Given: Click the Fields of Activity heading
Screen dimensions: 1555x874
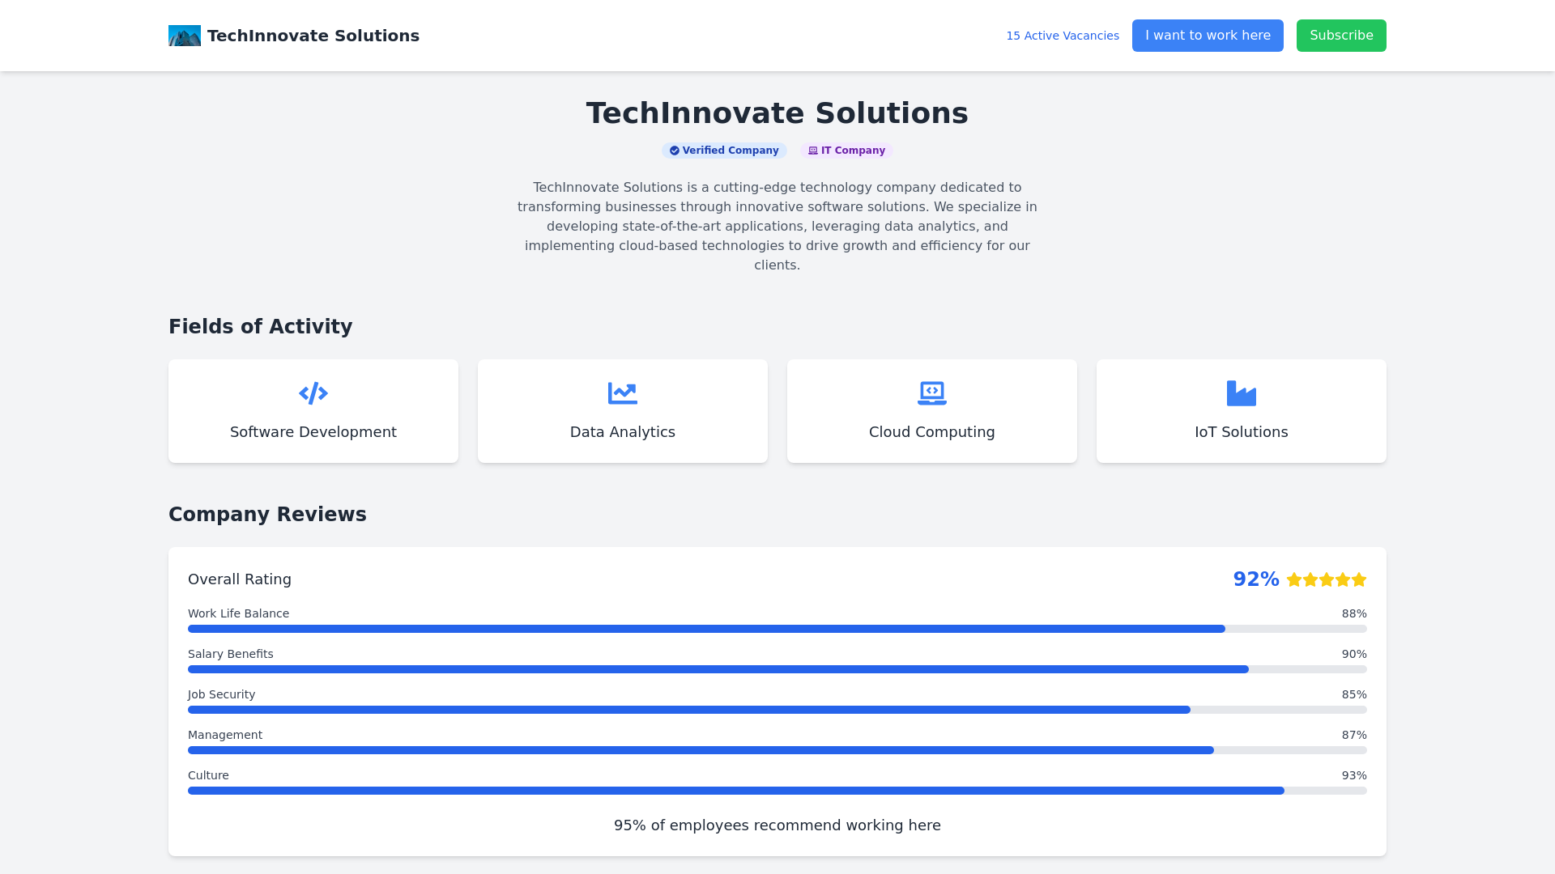Looking at the screenshot, I should 260,327.
